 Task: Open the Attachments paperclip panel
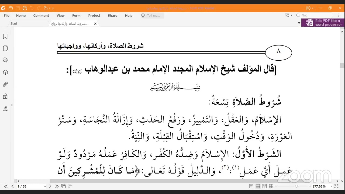[5, 84]
